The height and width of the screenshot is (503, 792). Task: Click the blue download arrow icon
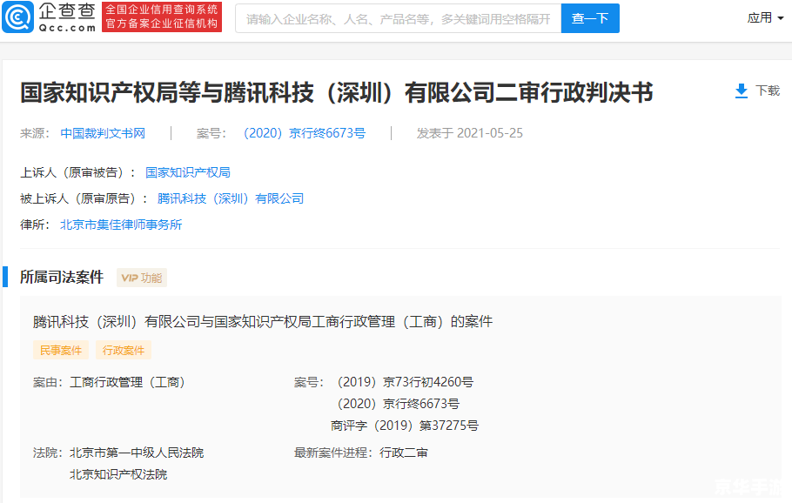tap(741, 91)
